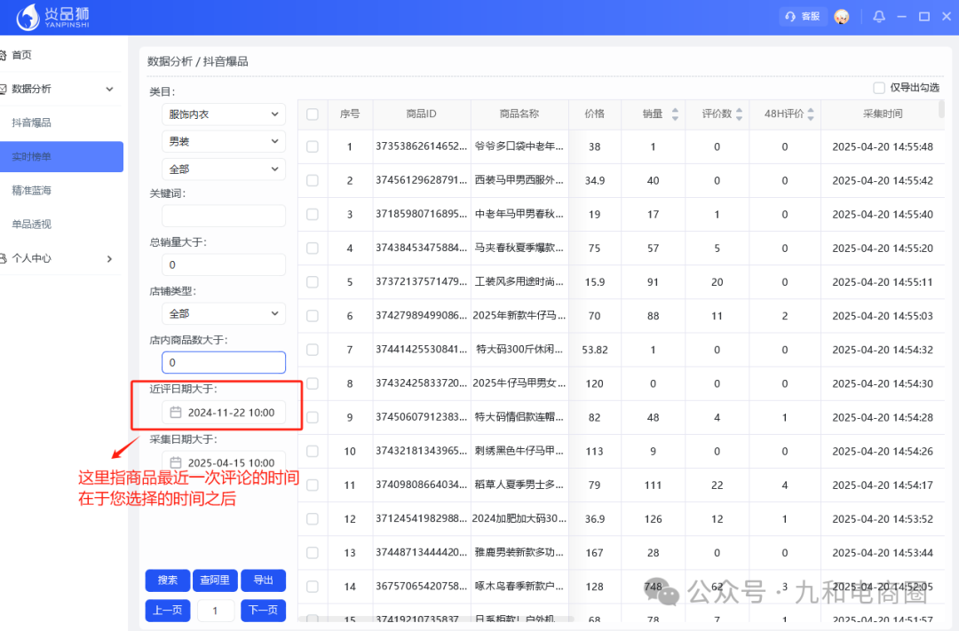Click the user avatar in the title bar

click(x=840, y=16)
